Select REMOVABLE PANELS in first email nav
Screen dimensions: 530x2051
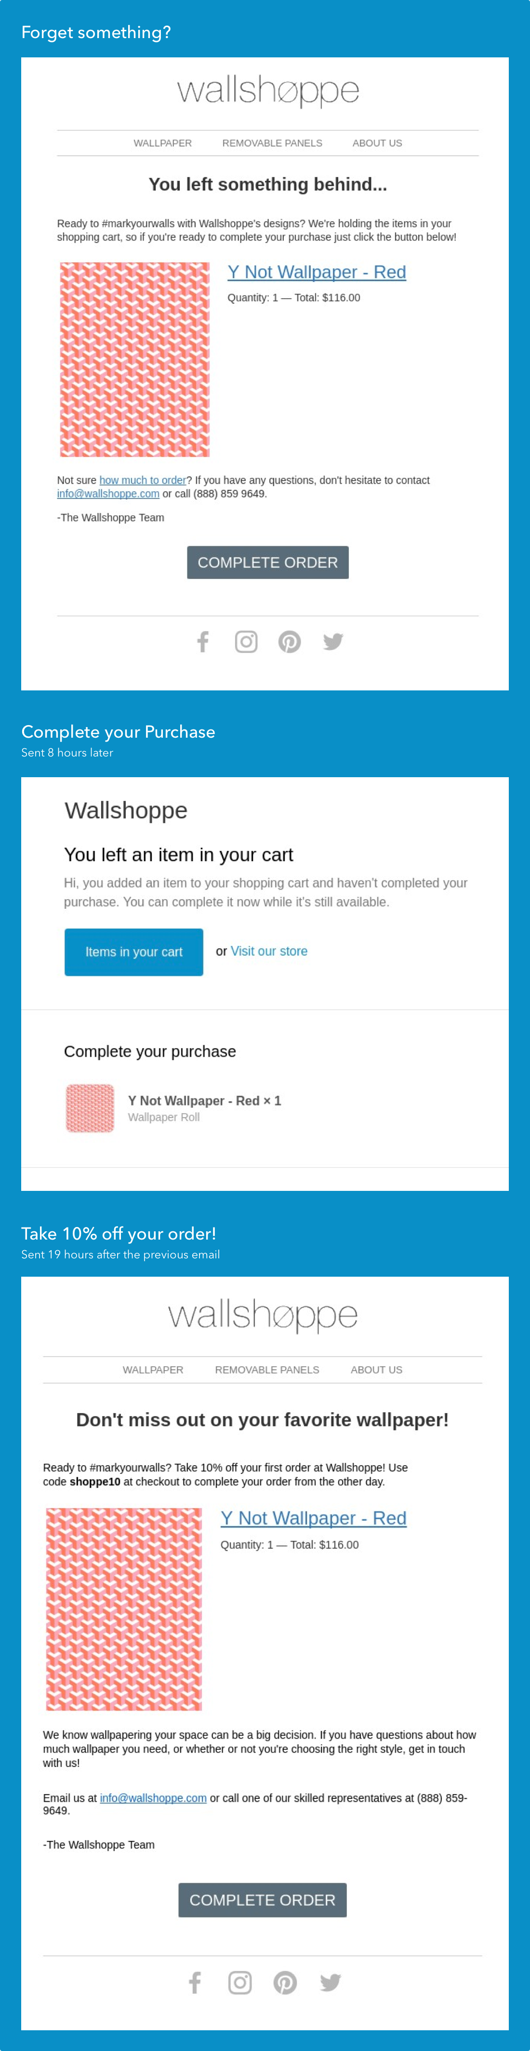click(x=272, y=143)
